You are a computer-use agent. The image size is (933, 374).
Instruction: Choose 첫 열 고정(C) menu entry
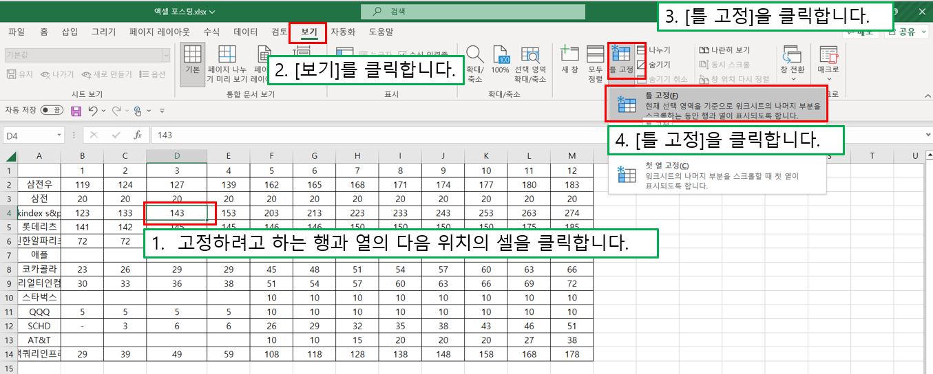717,175
